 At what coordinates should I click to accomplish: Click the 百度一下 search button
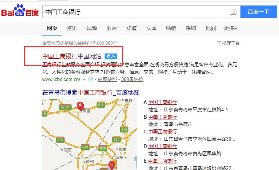(x=258, y=12)
